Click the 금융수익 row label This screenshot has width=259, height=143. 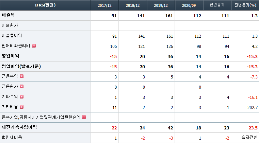tap(10, 76)
